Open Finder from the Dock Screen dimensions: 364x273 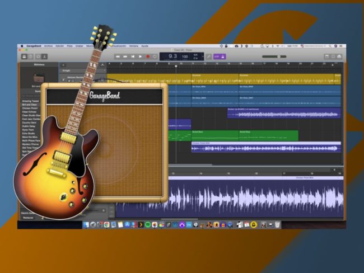click(x=86, y=224)
